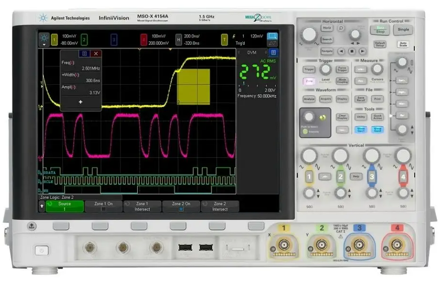This screenshot has height=282, width=444.
Task: Tap the Freq(4) 2.501MHz measurement readout
Action: (x=81, y=66)
